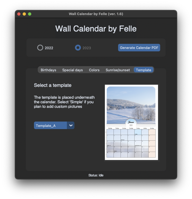
Task: Go to the Colors tab
Action: pyautogui.click(x=94, y=70)
